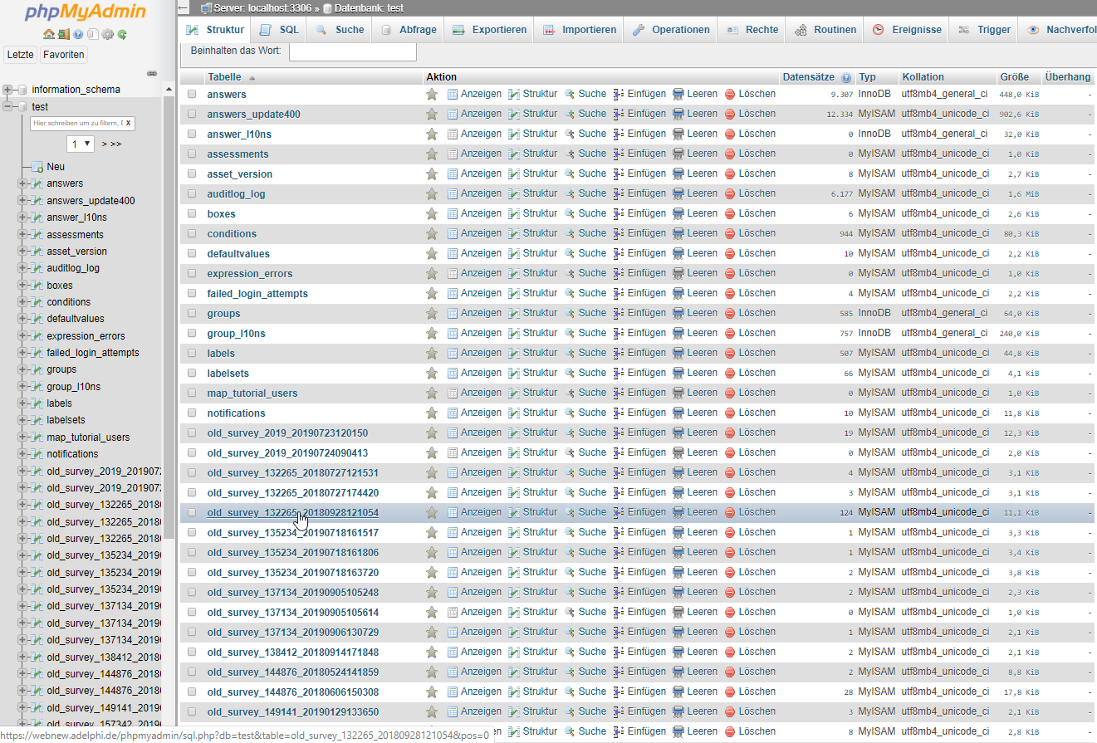1097x743 pixels.
Task: Open the auditlog_log table link
Action: (236, 193)
